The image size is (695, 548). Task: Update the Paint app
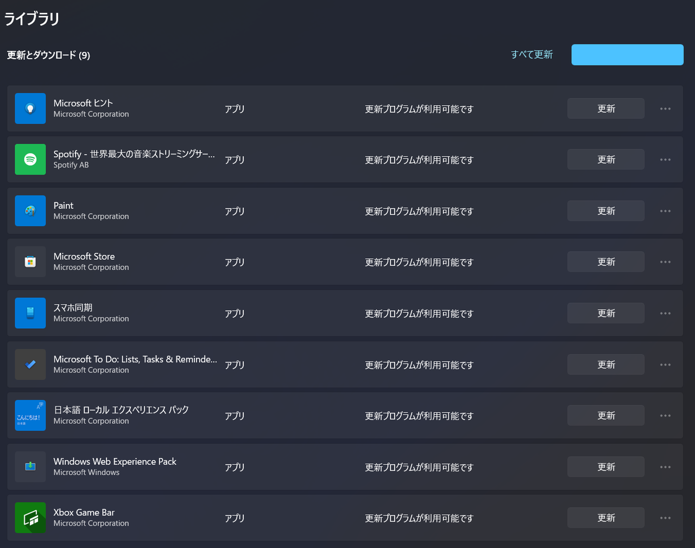[x=606, y=211]
